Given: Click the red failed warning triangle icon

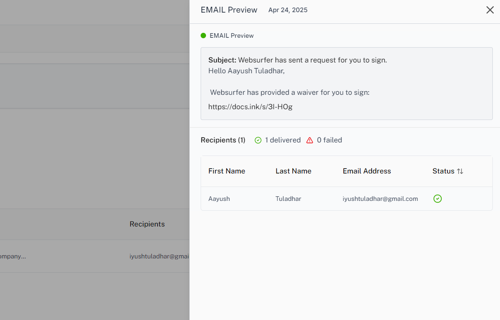Looking at the screenshot, I should coord(310,140).
